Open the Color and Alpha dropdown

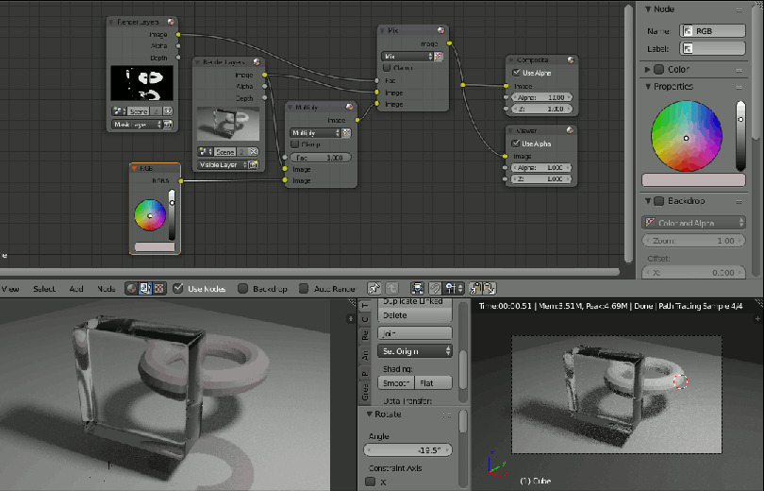pyautogui.click(x=693, y=223)
